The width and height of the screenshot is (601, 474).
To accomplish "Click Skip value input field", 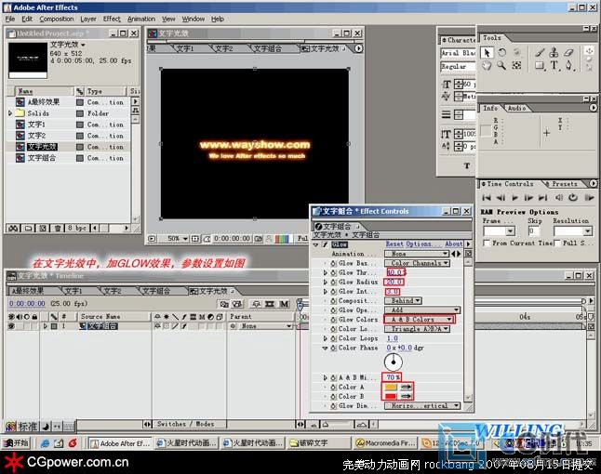I will pyautogui.click(x=533, y=230).
